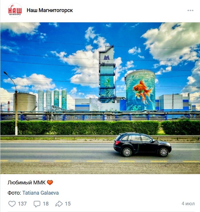Click the green hedge in the photo

(x=100, y=128)
